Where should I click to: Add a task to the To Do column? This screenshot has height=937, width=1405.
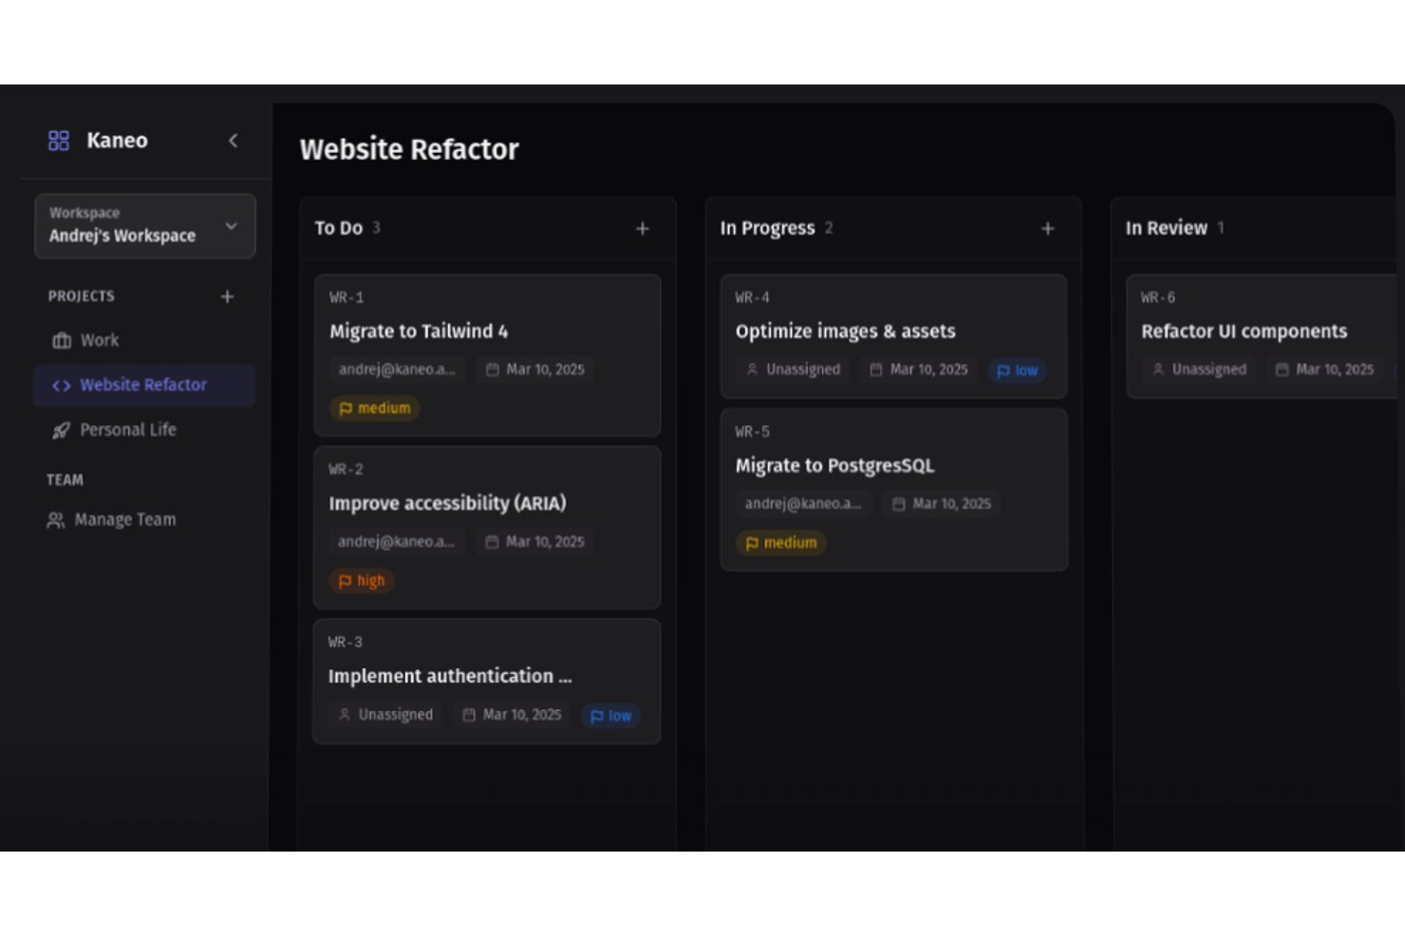click(643, 229)
